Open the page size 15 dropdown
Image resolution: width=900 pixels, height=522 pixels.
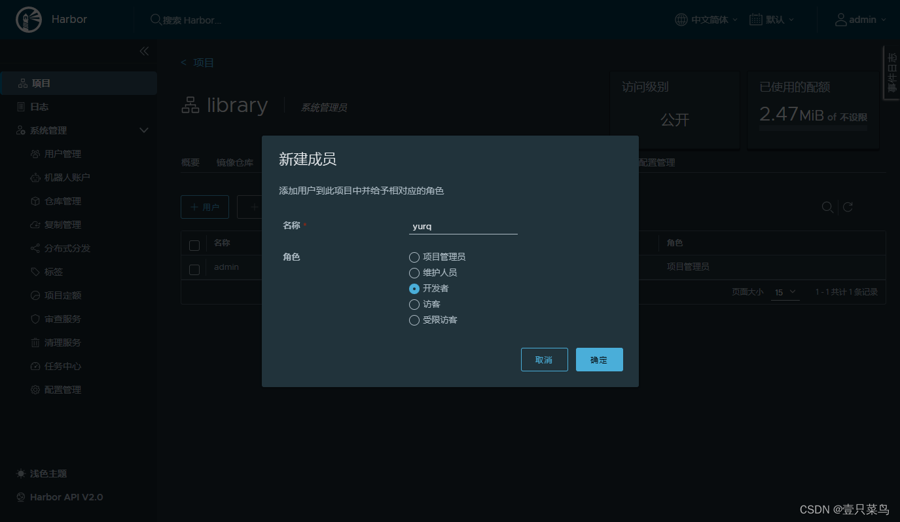coord(785,292)
